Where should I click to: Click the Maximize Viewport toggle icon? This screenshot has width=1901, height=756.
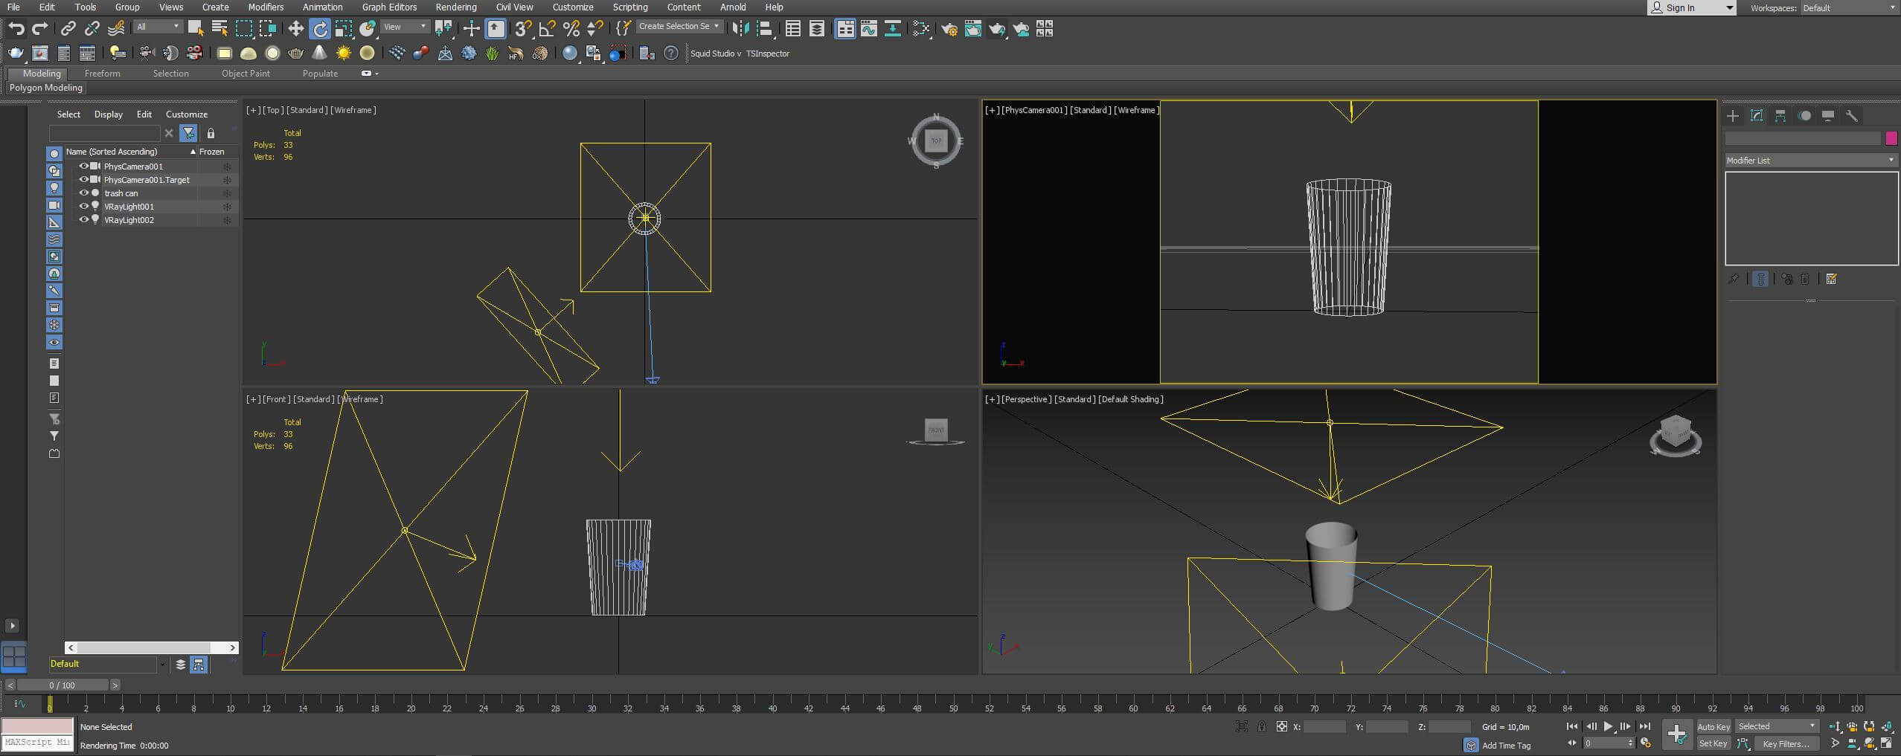point(1886,743)
